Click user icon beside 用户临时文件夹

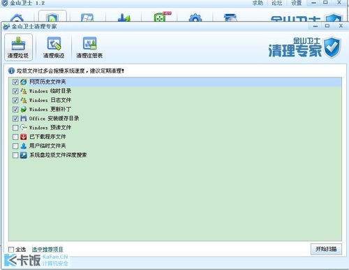point(24,146)
